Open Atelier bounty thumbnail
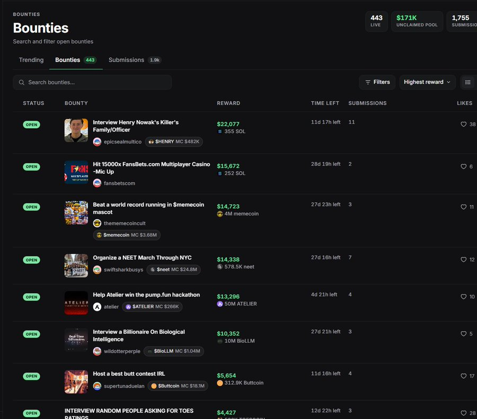The height and width of the screenshot is (419, 477). (76, 302)
